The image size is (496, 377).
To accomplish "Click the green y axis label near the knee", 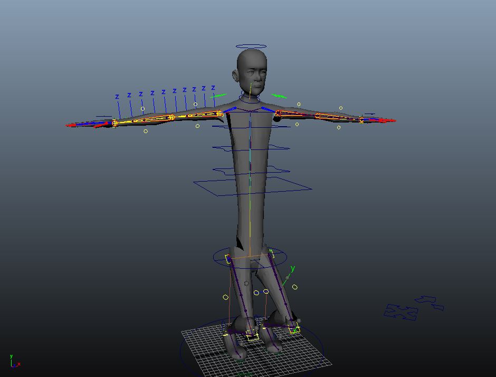I will (x=292, y=269).
